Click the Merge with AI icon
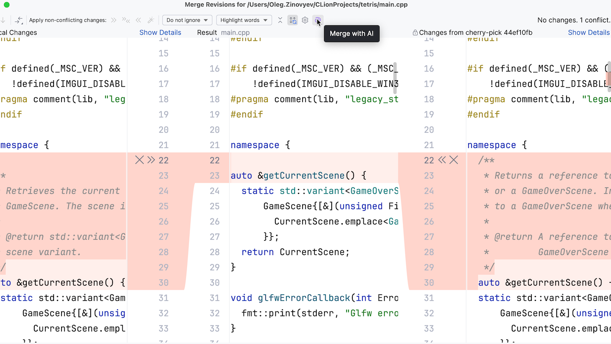Image resolution: width=611 pixels, height=344 pixels. pos(317,21)
